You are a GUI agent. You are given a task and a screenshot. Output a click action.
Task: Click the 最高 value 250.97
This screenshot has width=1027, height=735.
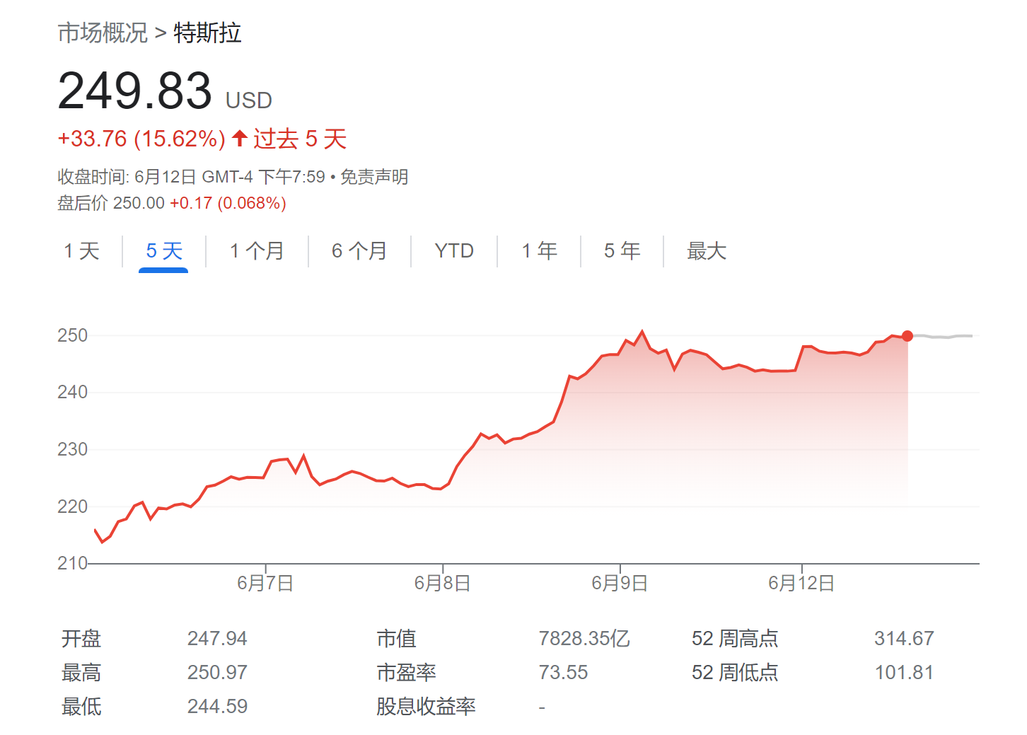(217, 672)
